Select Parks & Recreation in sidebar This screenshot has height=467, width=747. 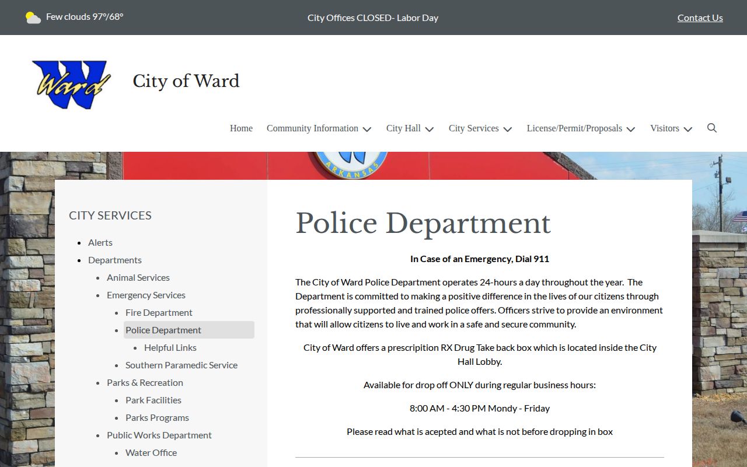(145, 382)
